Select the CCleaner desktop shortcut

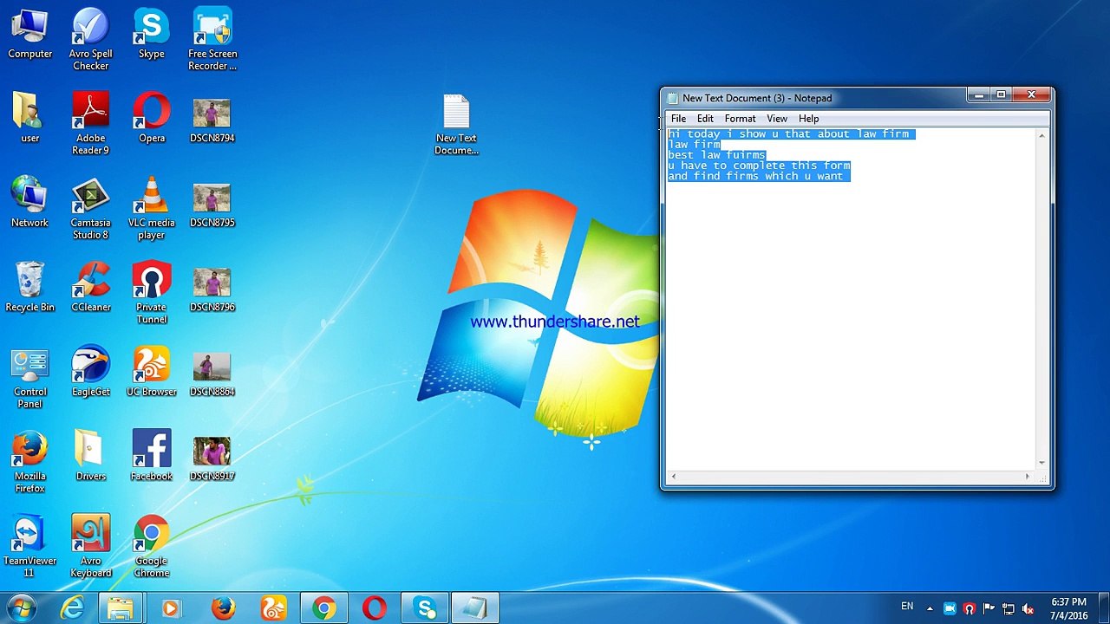pos(91,288)
